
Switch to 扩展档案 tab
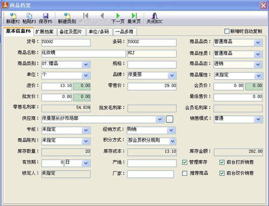tap(45, 32)
